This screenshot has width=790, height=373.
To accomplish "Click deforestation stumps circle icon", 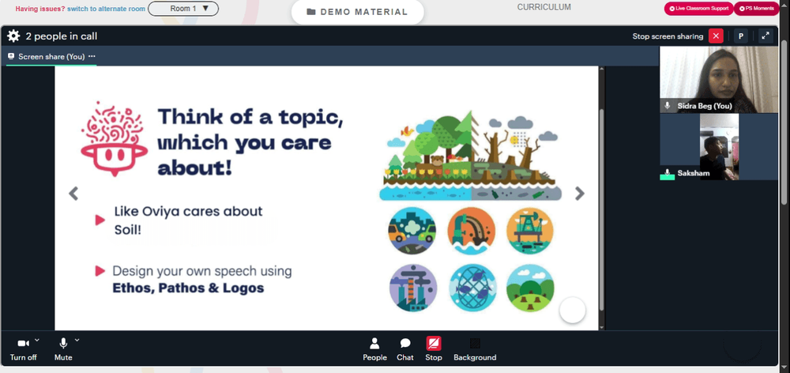I will click(x=530, y=288).
